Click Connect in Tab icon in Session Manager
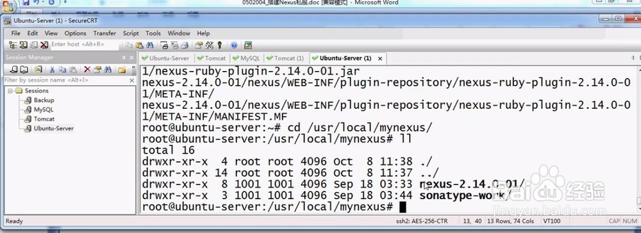The width and height of the screenshot is (641, 233). (x=24, y=69)
